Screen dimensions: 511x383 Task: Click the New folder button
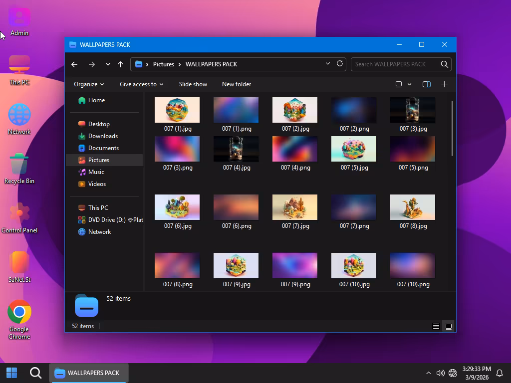click(x=237, y=84)
